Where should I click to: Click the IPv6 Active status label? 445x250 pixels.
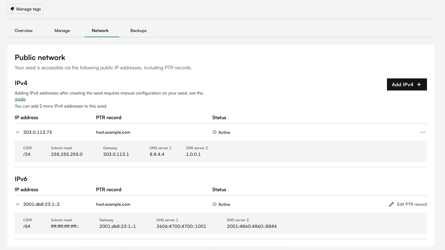pos(224,204)
